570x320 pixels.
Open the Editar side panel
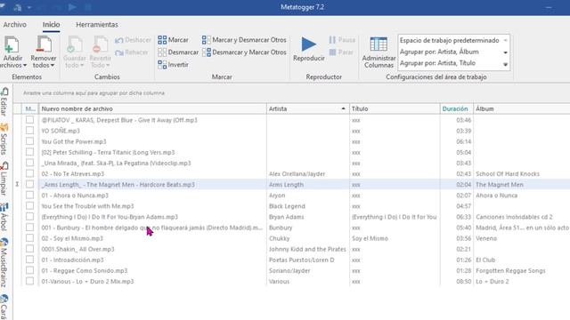(x=4, y=102)
